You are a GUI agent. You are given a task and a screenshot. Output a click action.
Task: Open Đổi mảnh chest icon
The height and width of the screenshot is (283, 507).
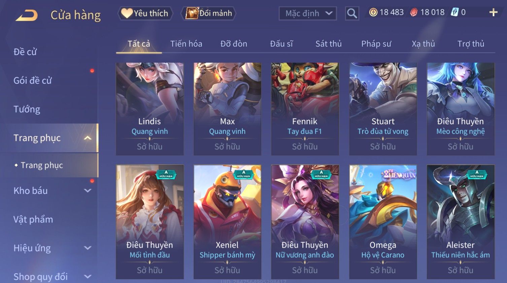(208, 13)
